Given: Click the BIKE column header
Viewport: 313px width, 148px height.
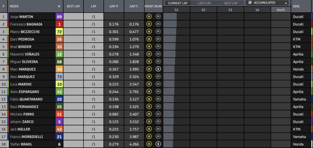Looking at the screenshot, I should click(296, 6).
